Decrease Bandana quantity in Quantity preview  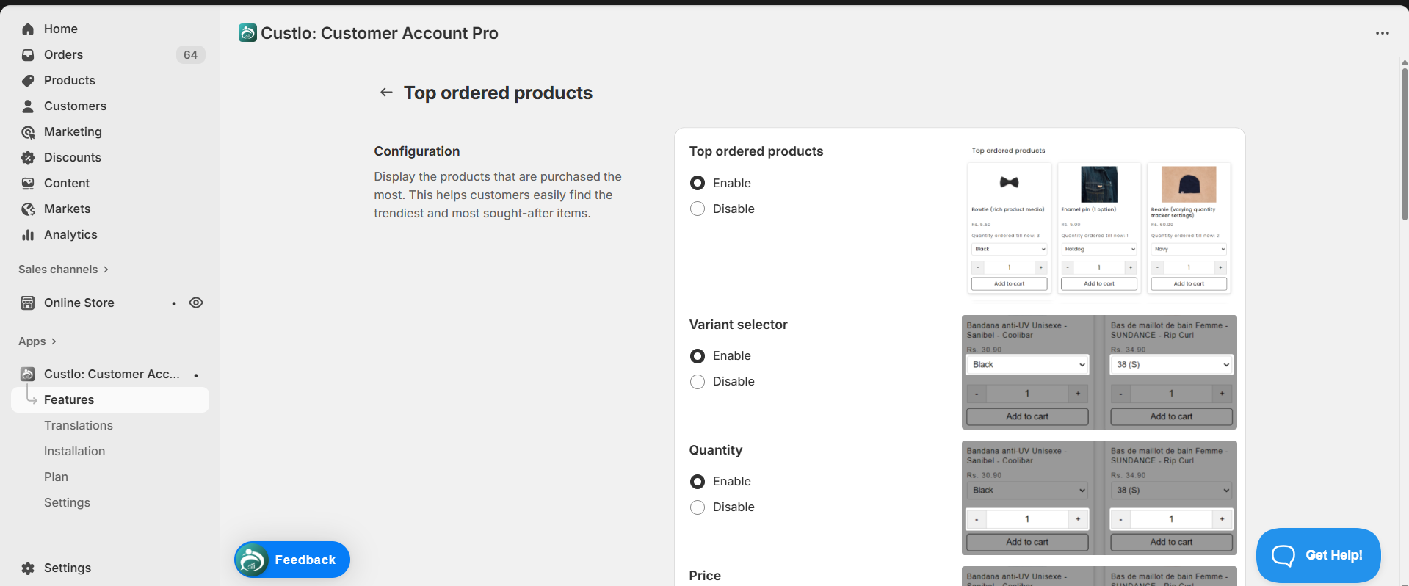pyautogui.click(x=977, y=519)
